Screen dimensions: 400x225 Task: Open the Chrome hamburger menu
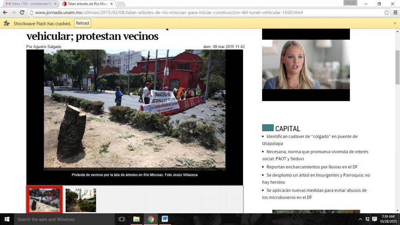(x=395, y=12)
